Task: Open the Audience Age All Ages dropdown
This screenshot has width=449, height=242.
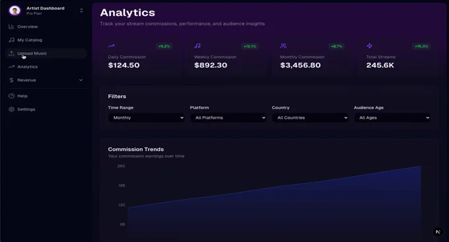Action: point(392,117)
